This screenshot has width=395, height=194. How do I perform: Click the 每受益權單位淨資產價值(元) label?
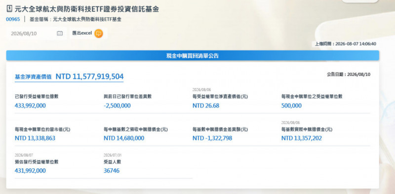click(220, 96)
